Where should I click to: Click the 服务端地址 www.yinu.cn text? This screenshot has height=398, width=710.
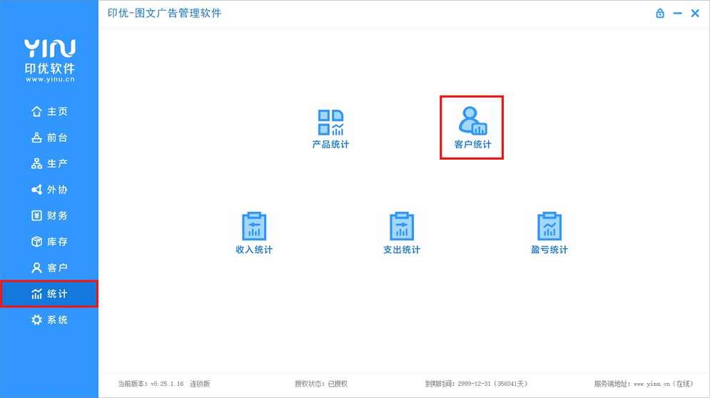click(644, 384)
